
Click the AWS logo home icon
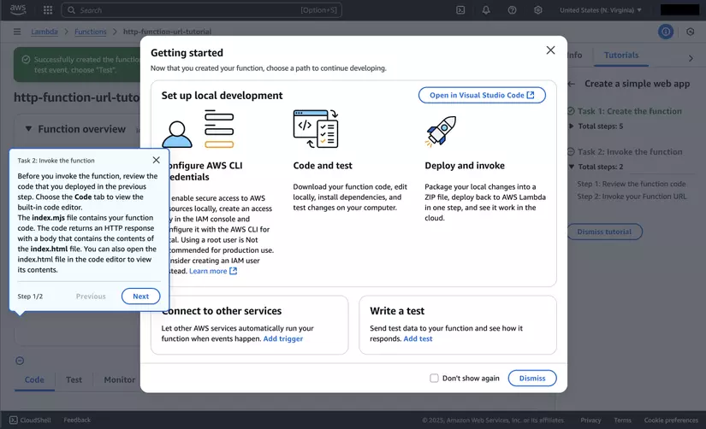coord(18,9)
